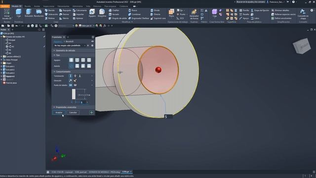Expand Geometría de entrada section
316x178 pixels.
[x=54, y=50]
